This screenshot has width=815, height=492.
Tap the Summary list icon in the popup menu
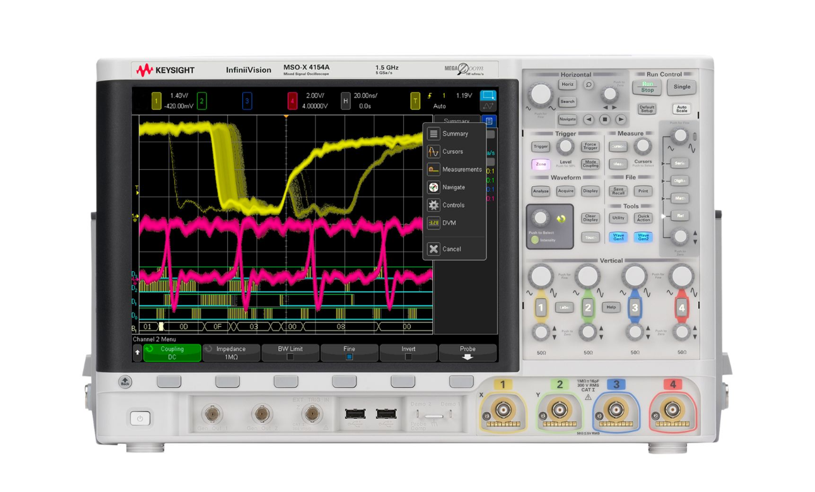(x=434, y=133)
